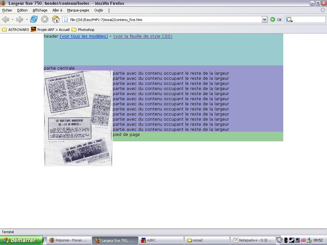
Task: Open the Photoshop bookmark folder
Action: (83, 30)
